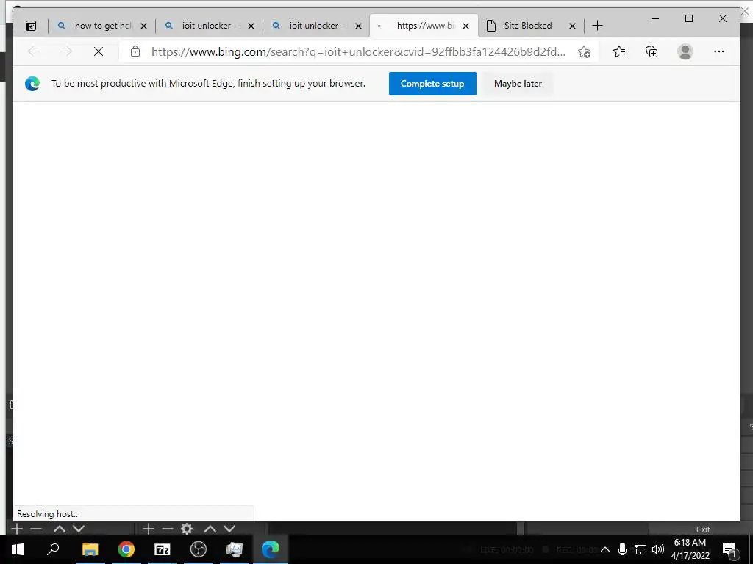Click the Edge logo in the setup banner
Viewport: 753px width, 564px height.
pos(32,84)
